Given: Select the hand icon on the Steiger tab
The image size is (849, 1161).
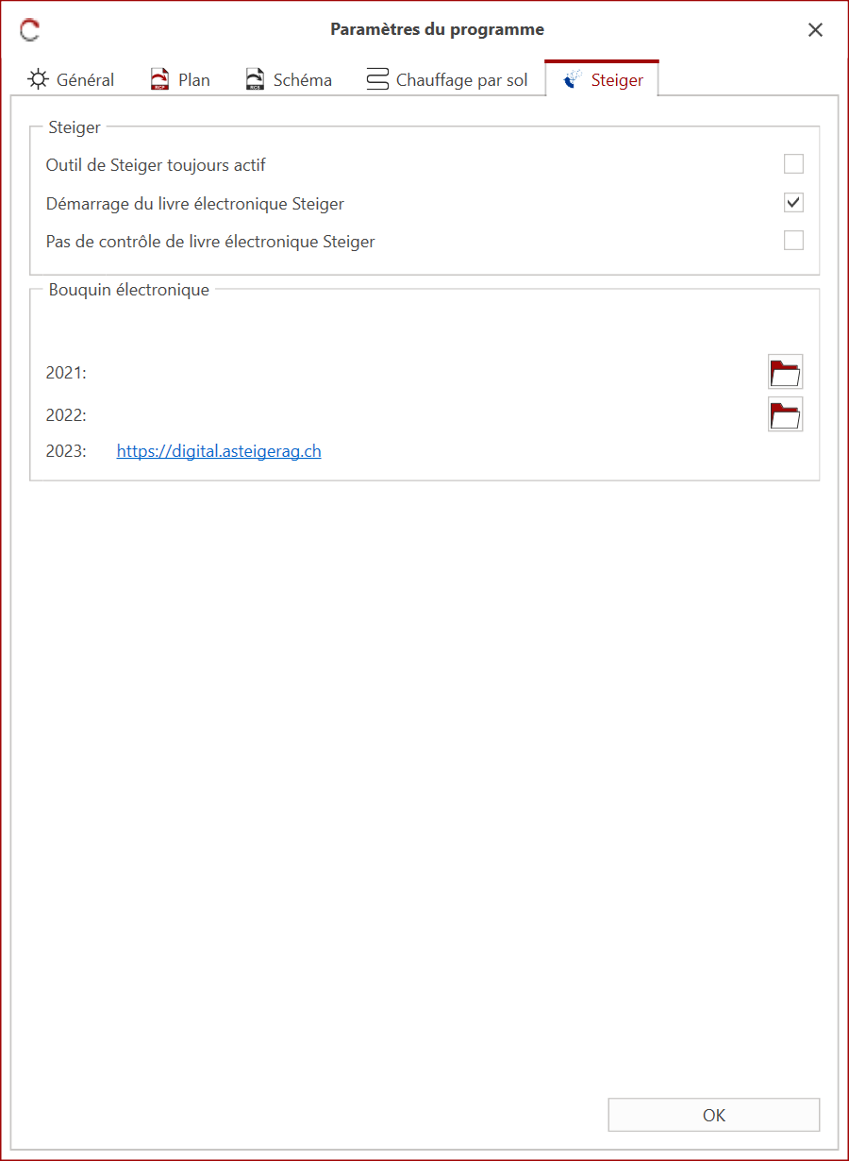Looking at the screenshot, I should [570, 80].
